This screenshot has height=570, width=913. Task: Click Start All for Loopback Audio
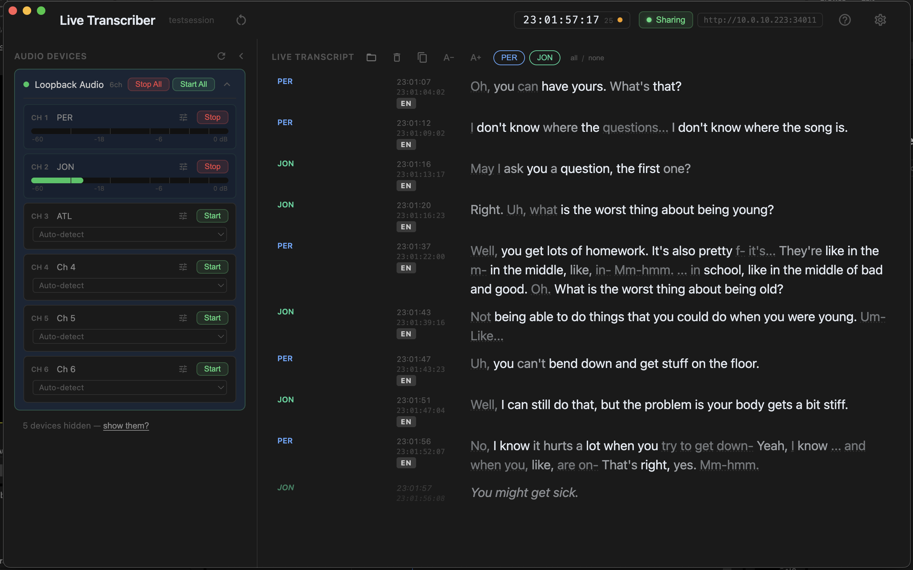[x=193, y=84]
